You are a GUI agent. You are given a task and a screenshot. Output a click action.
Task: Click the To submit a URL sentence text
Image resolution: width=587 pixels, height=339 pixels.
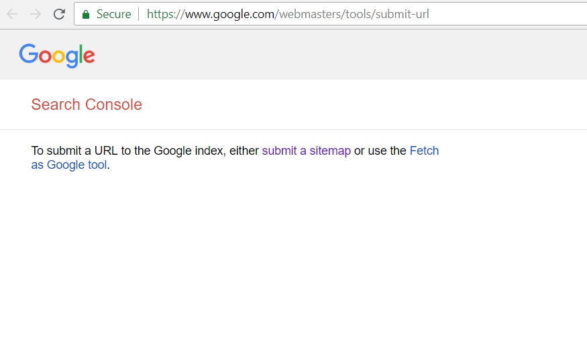[x=145, y=151]
